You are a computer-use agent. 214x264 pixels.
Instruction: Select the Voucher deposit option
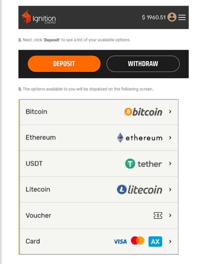coord(99,216)
